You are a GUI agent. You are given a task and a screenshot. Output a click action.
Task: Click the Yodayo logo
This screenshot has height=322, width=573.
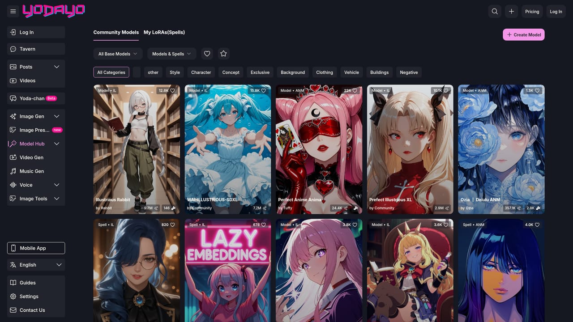[x=54, y=11]
